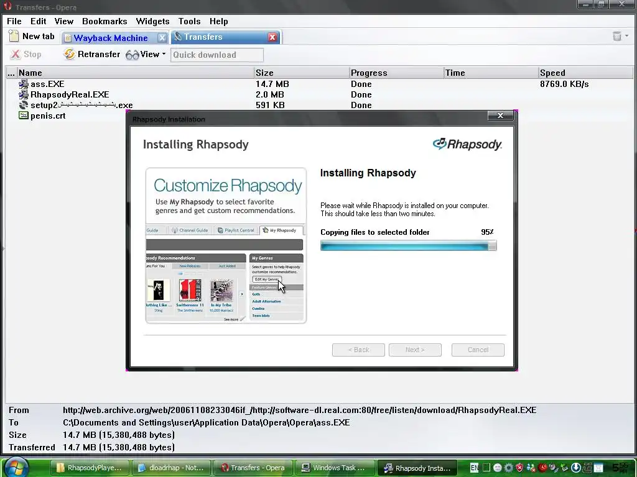This screenshot has height=477, width=637.
Task: Click the blue download-arrow tray icon
Action: 575,468
